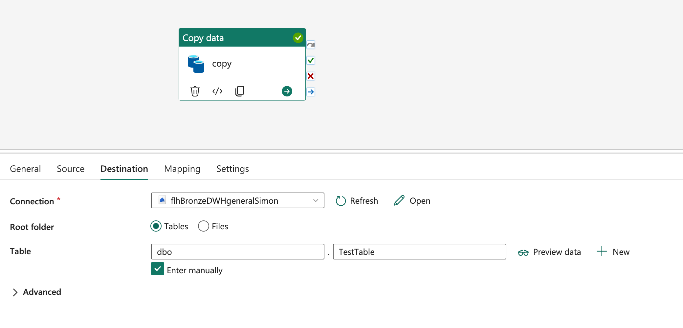
Task: Click the green arrow circle on the copy activity
Action: (287, 91)
